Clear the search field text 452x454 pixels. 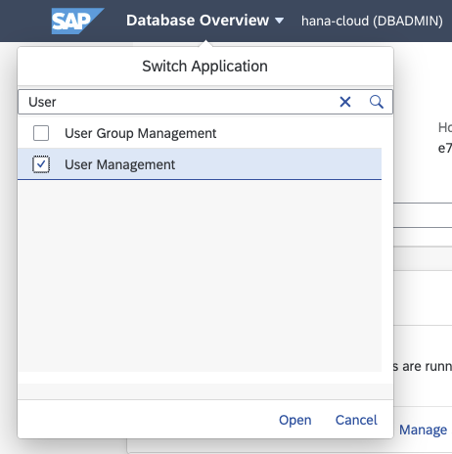pyautogui.click(x=345, y=102)
